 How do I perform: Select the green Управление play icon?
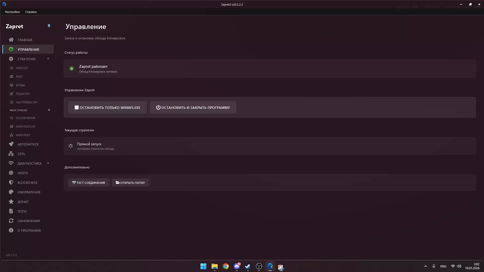(x=11, y=49)
